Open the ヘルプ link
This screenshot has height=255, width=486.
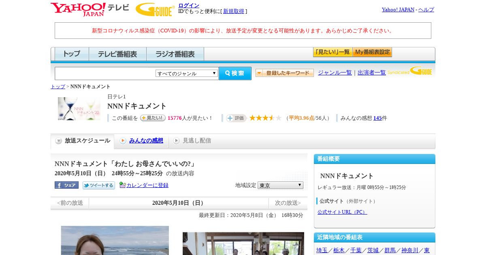pos(426,9)
